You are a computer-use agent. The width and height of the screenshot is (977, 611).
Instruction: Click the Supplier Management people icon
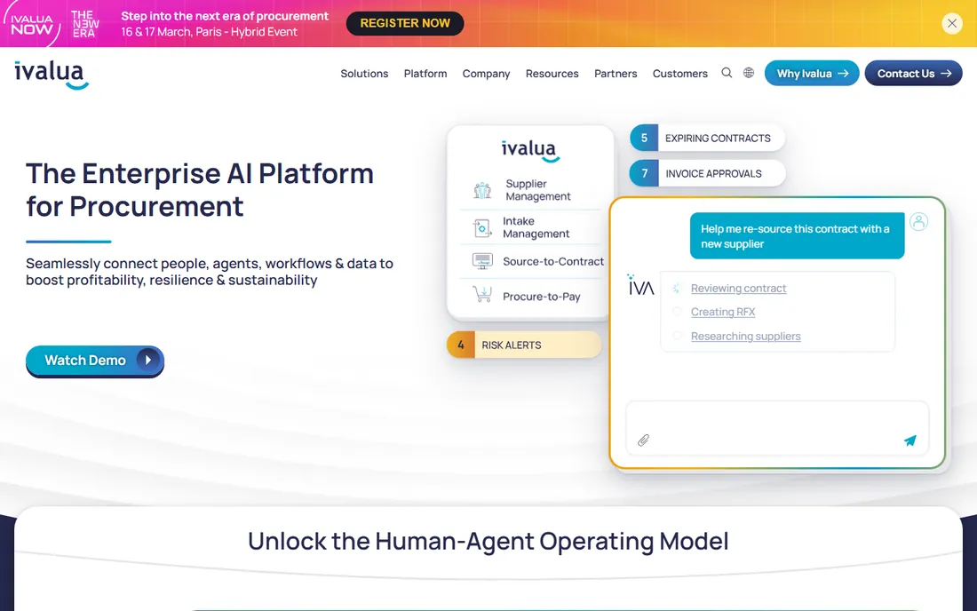(x=482, y=190)
